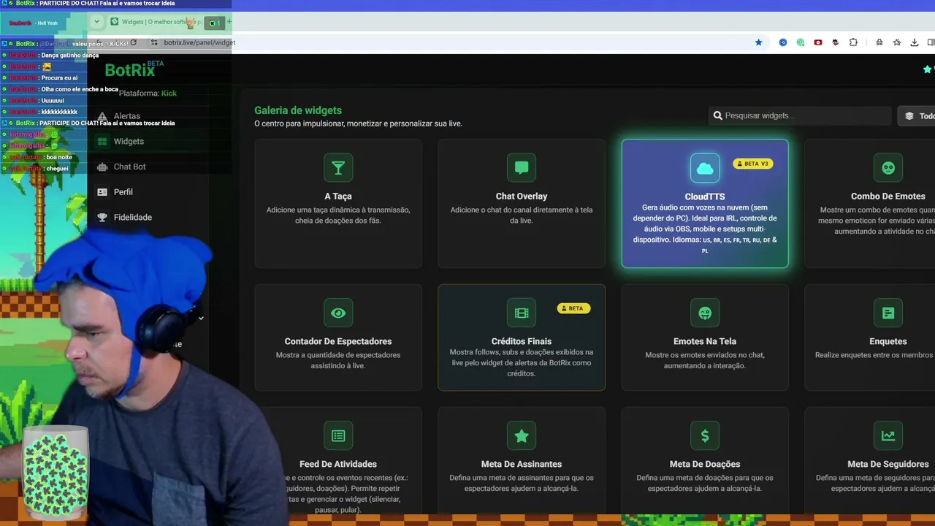935x526 pixels.
Task: Click the red camera extension icon
Action: click(x=818, y=42)
